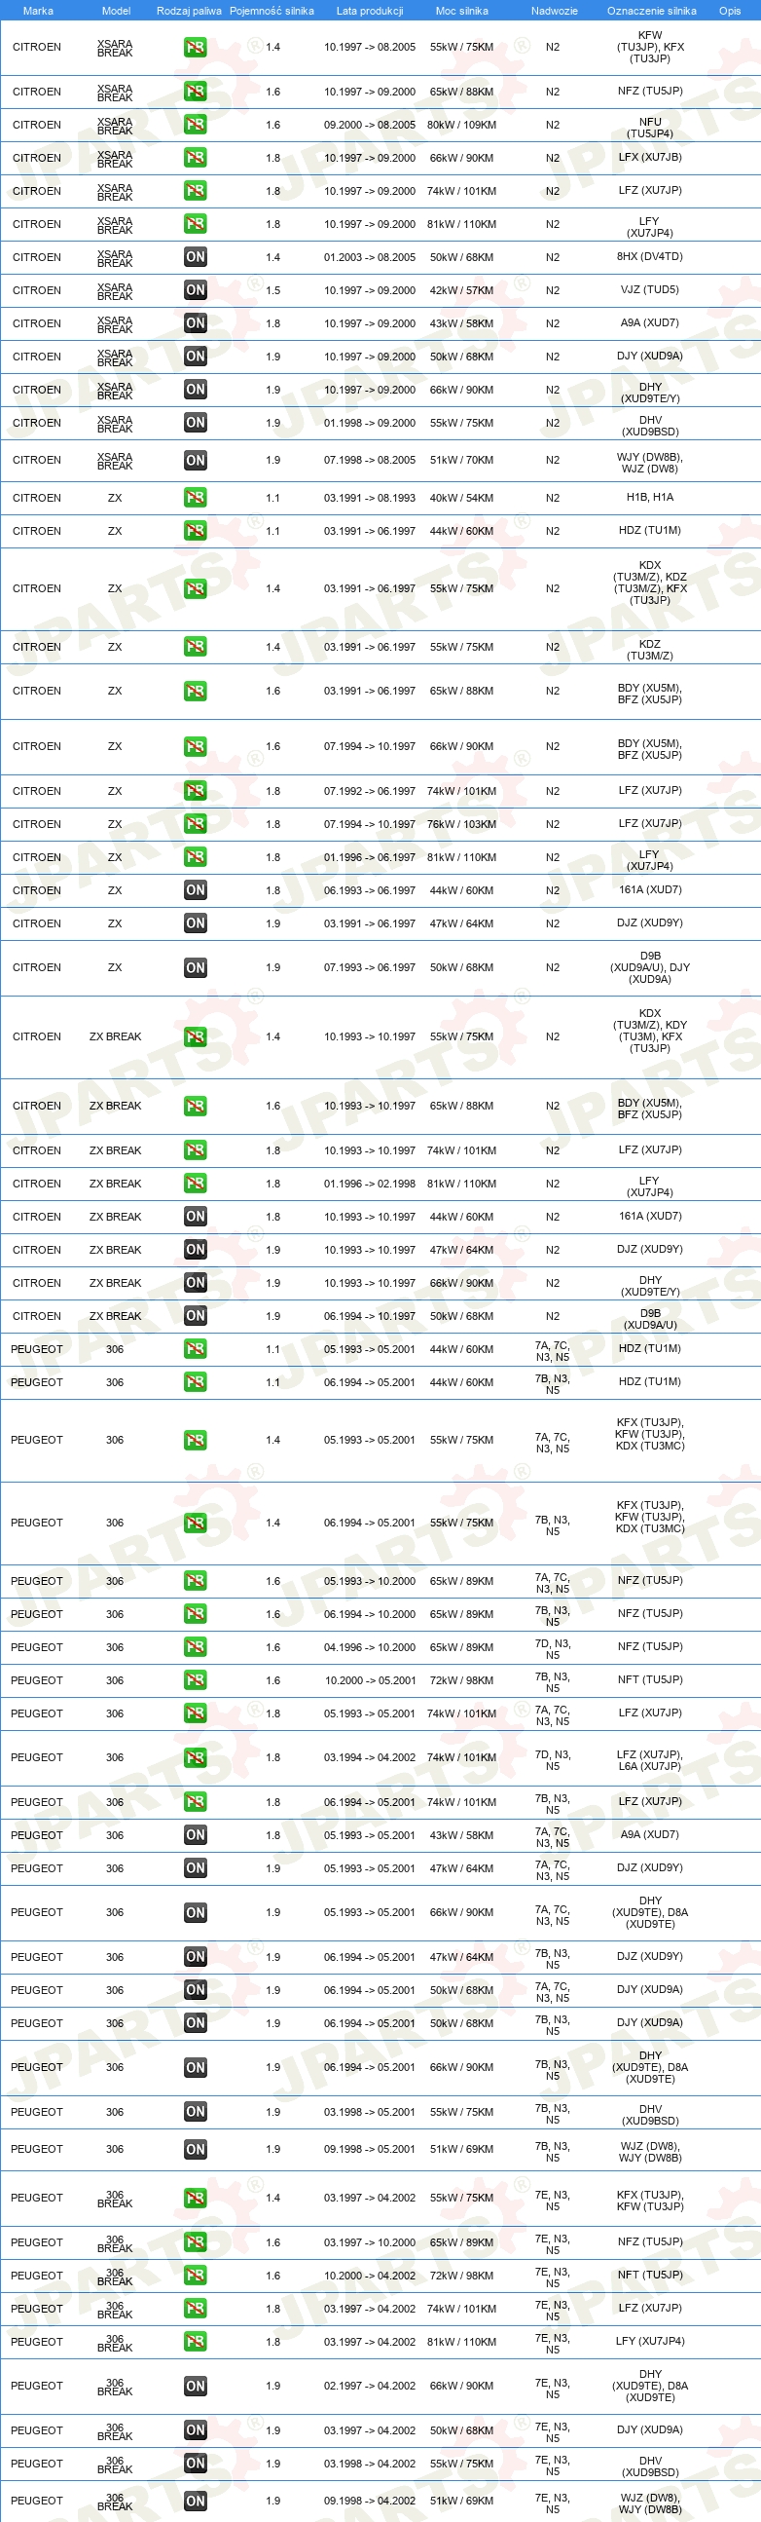Click ON icon for ZX Break D9B (XUD9A/U)
This screenshot has height=2522, width=761.
pos(196,1317)
